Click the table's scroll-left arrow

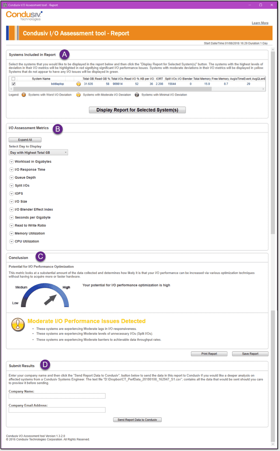click(11, 89)
